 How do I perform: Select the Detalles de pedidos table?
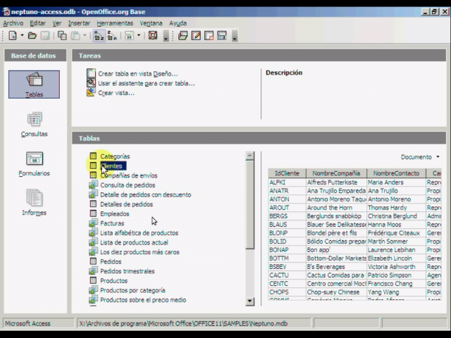127,204
